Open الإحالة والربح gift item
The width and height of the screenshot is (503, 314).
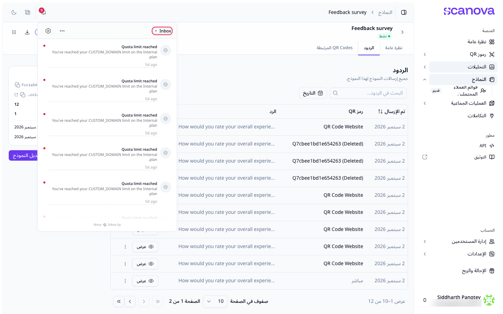463,271
